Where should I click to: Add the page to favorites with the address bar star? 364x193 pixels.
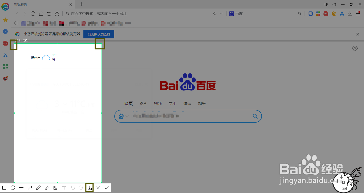coord(215,14)
